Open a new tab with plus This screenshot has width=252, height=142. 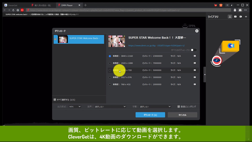(x=85, y=5)
